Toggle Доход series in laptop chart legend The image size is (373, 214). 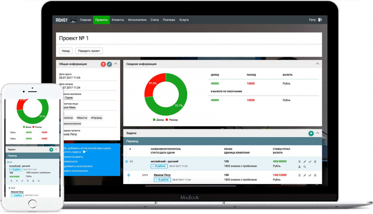click(158, 120)
